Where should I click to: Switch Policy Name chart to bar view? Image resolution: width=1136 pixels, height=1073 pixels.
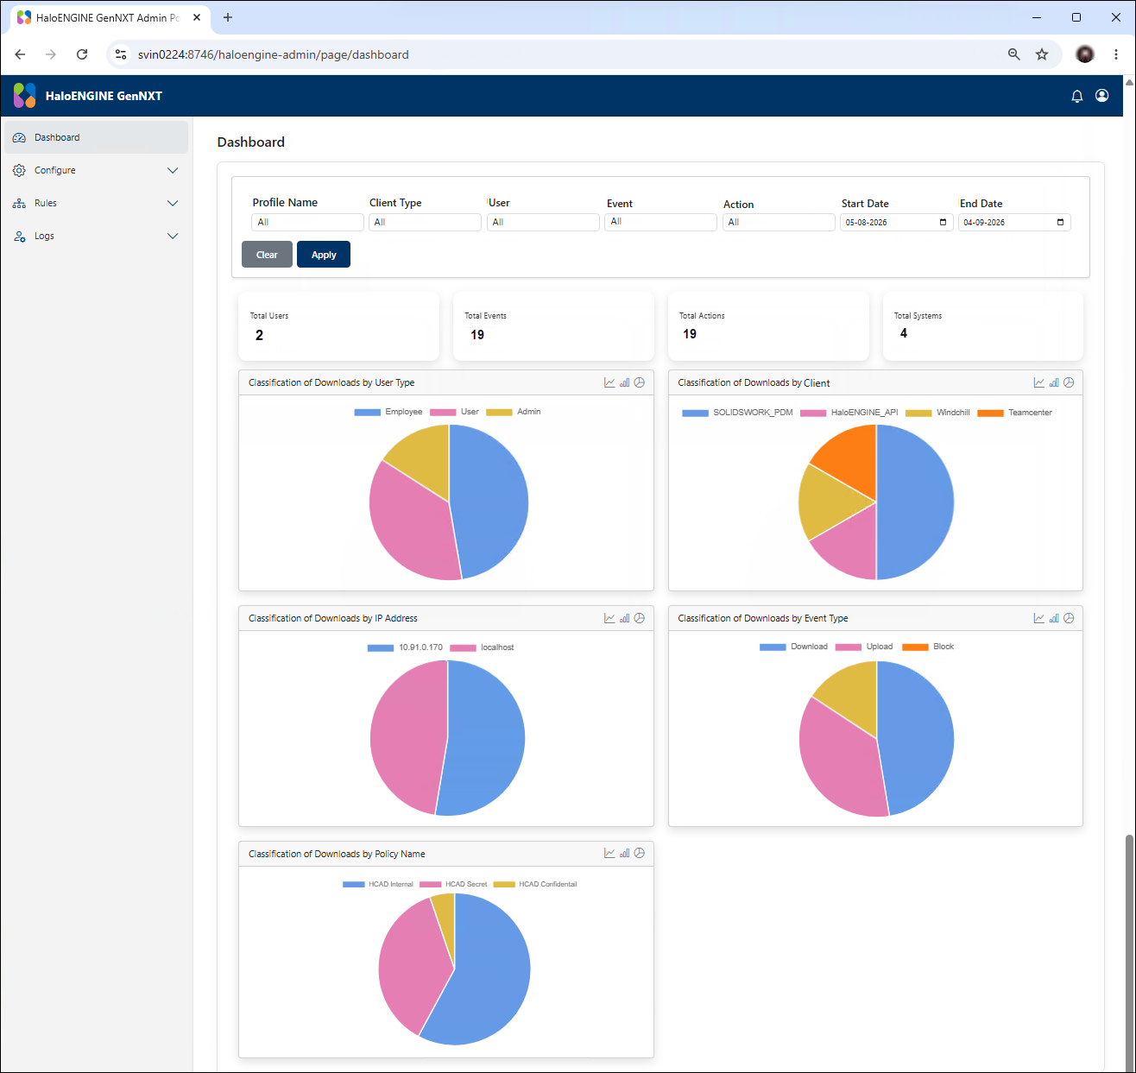[624, 853]
